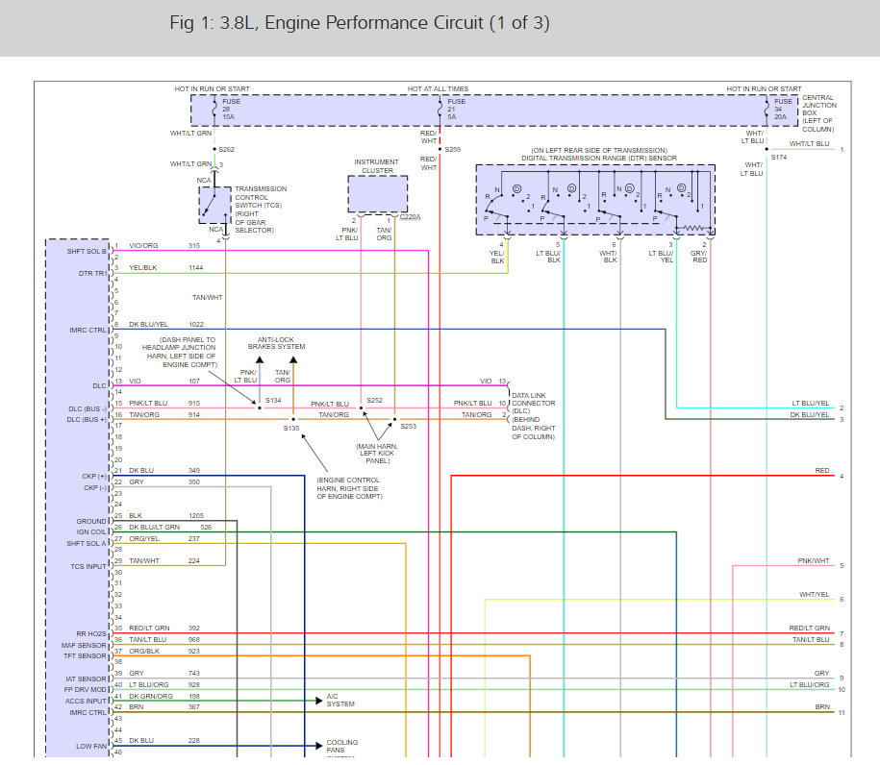The image size is (880, 765).
Task: Click the Fig 1 Engine Performance Circuit title
Action: click(x=359, y=23)
